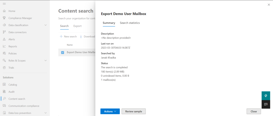Click the Data loss prevention lock icon
The image size is (273, 116).
(5, 113)
